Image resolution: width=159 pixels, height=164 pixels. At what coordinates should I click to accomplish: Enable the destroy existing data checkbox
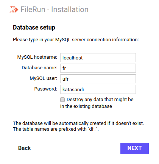point(62,100)
